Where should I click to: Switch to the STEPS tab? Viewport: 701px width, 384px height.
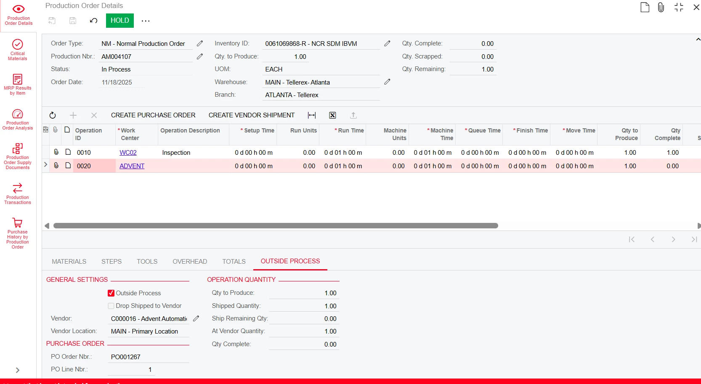click(112, 262)
